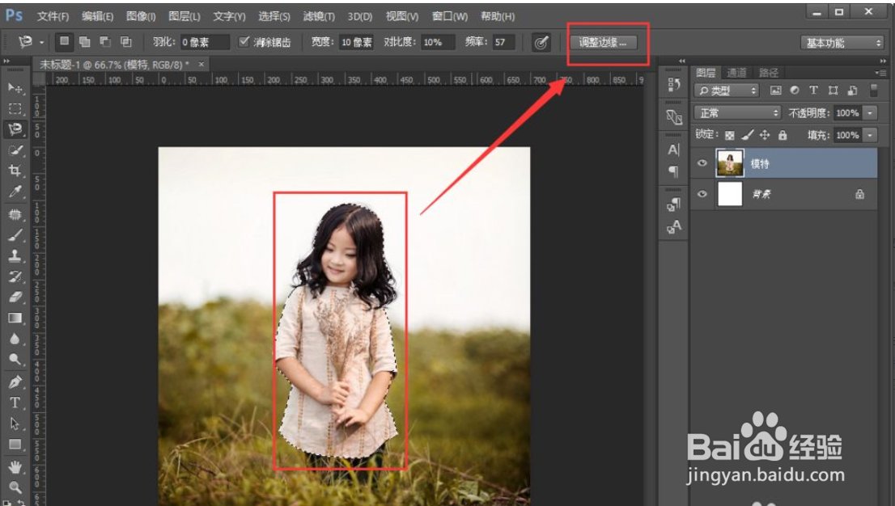The height and width of the screenshot is (506, 895).
Task: Open the 图像(I) menu
Action: click(141, 16)
